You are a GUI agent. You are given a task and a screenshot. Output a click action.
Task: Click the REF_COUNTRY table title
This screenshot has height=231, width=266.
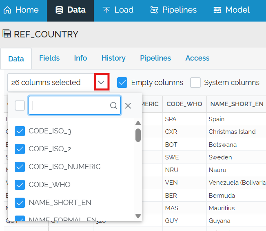(46, 34)
